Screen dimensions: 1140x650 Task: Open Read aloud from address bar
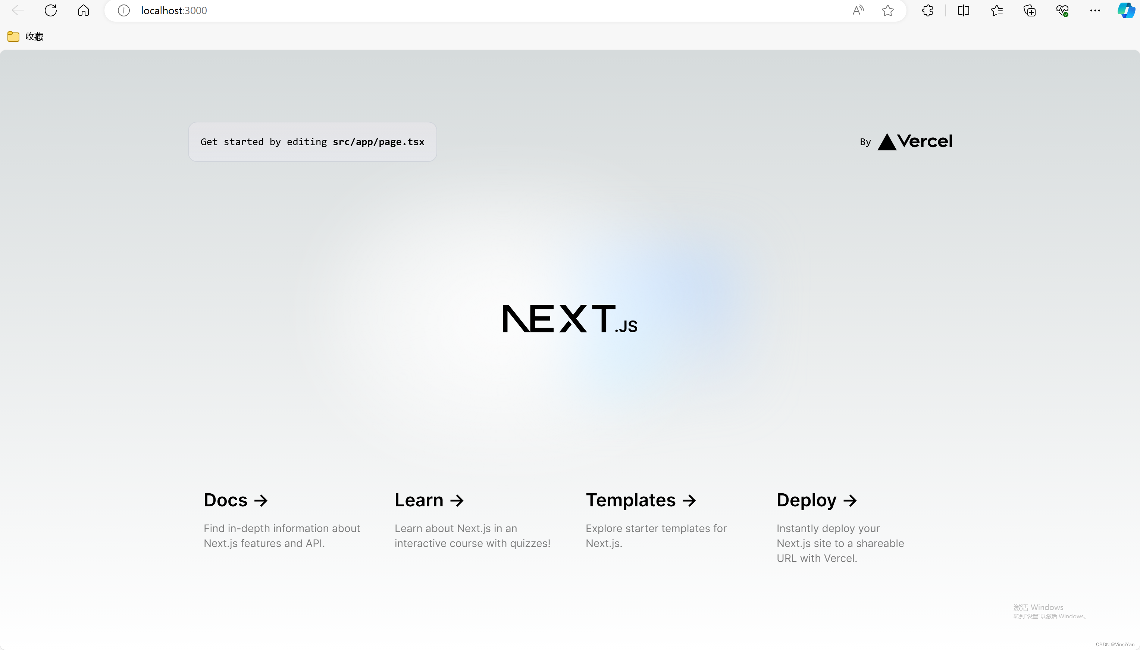(858, 10)
